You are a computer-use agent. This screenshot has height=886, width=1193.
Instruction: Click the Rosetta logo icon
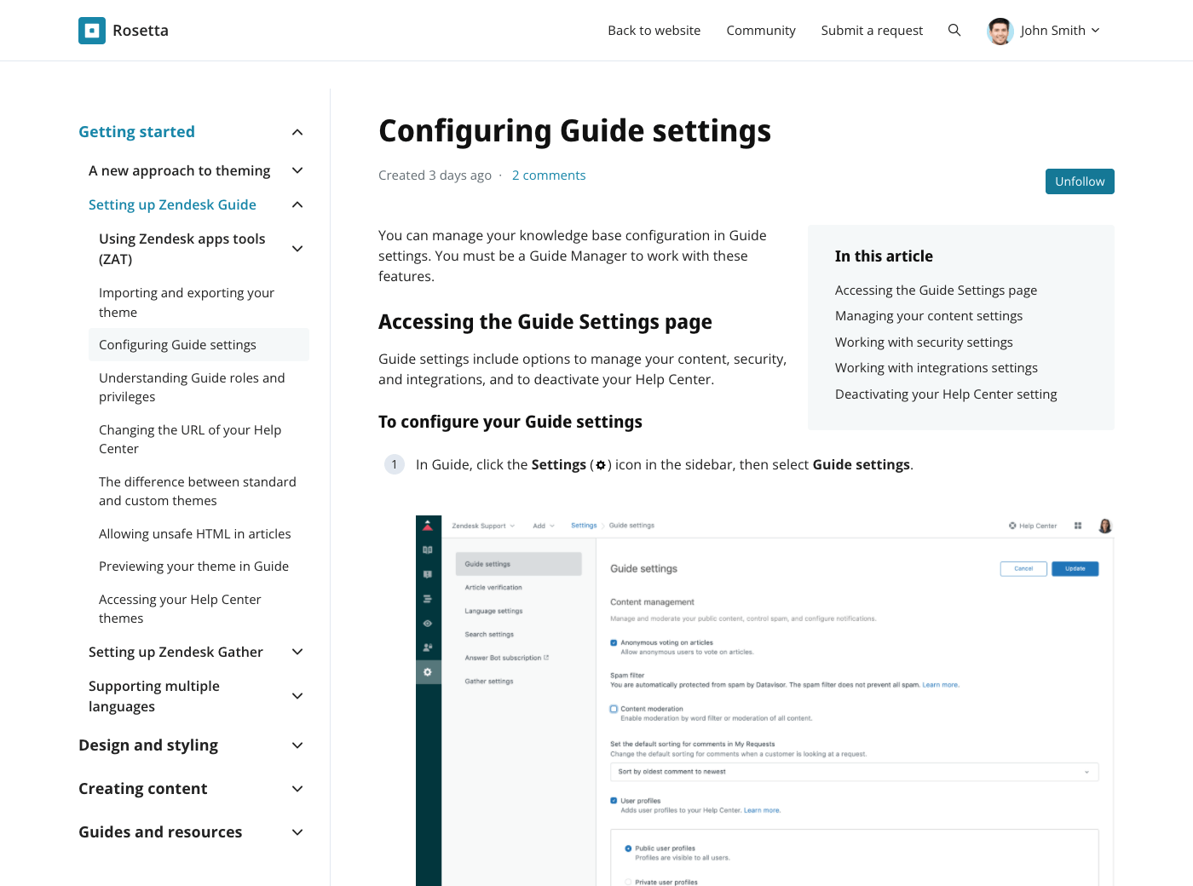click(x=92, y=31)
